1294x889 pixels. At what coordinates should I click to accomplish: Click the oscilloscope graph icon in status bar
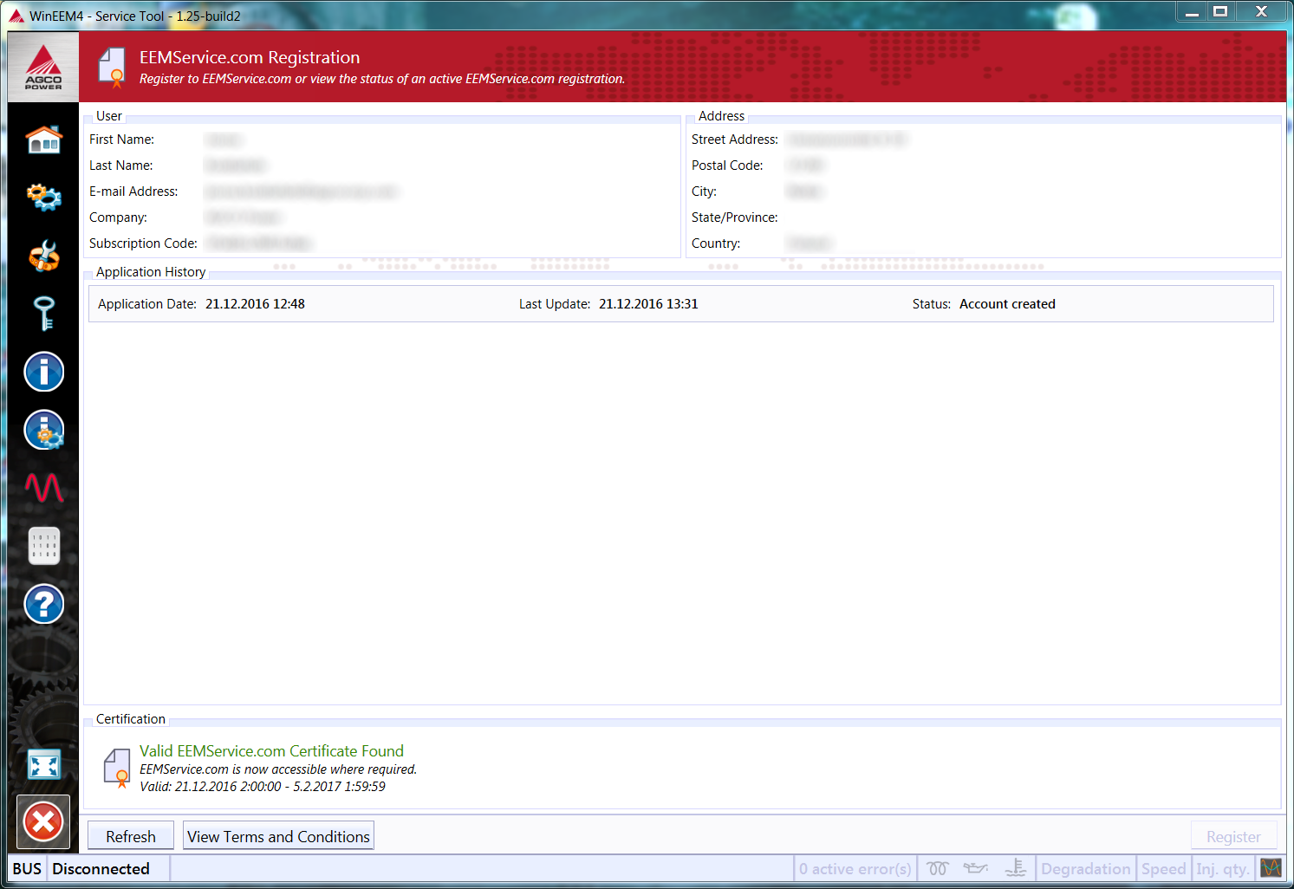[1271, 868]
